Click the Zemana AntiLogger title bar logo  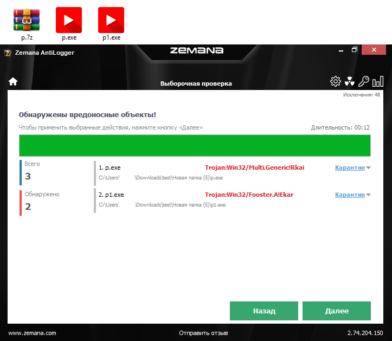coord(8,53)
